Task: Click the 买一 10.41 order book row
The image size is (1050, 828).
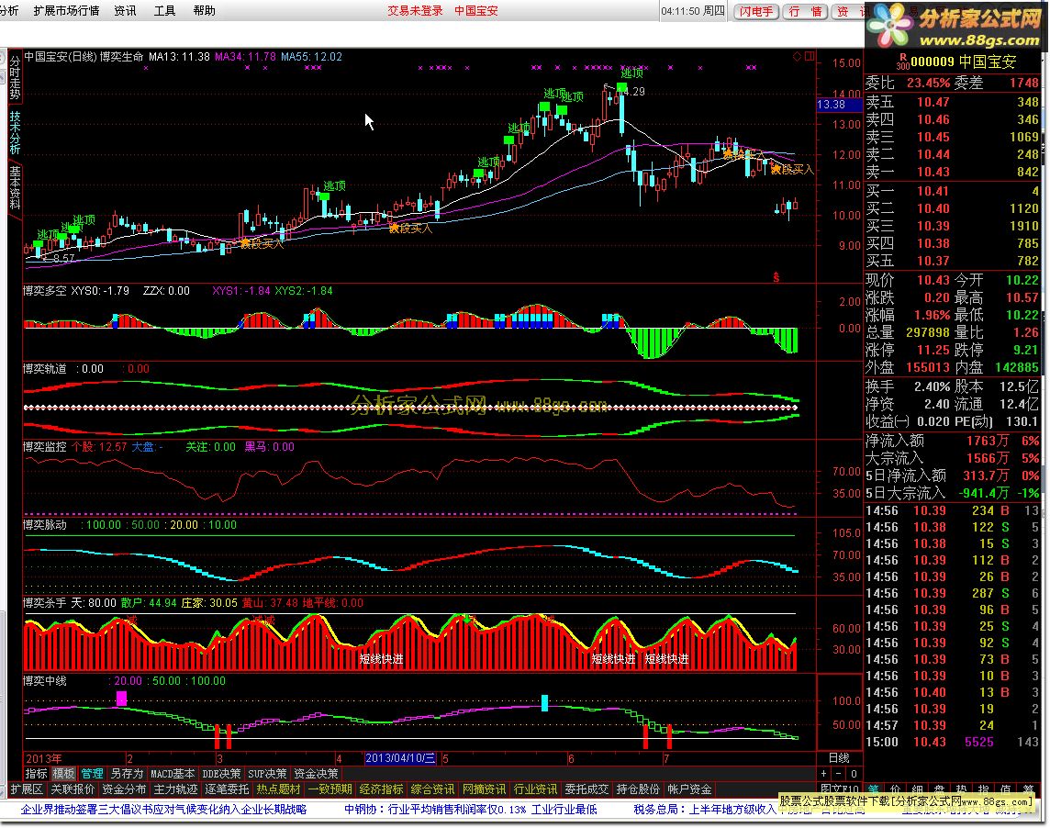Action: tap(952, 191)
